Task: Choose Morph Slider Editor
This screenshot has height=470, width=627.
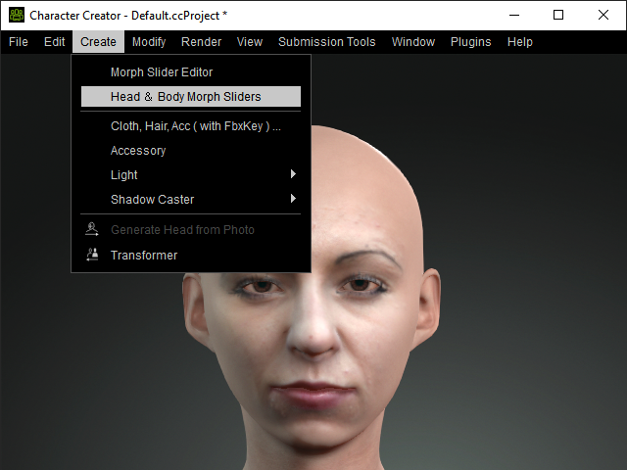Action: coord(191,72)
